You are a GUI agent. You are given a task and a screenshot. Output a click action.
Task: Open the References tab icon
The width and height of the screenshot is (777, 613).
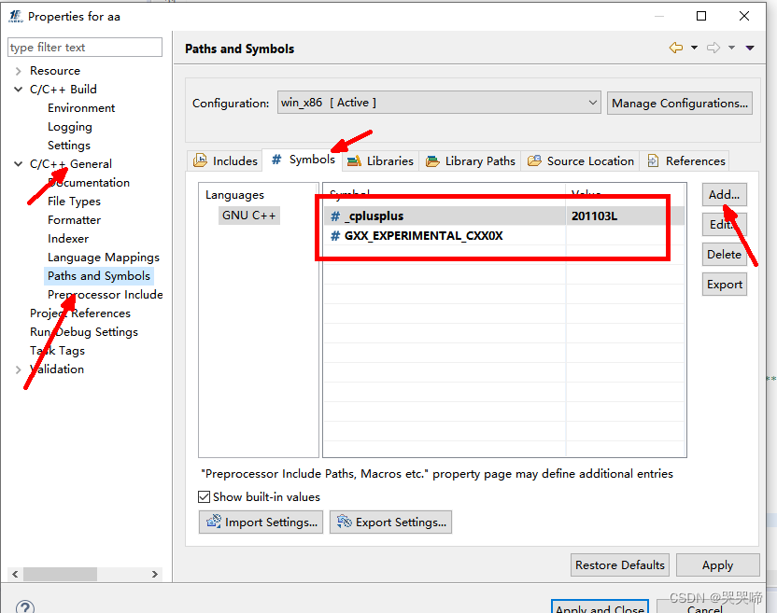(651, 160)
